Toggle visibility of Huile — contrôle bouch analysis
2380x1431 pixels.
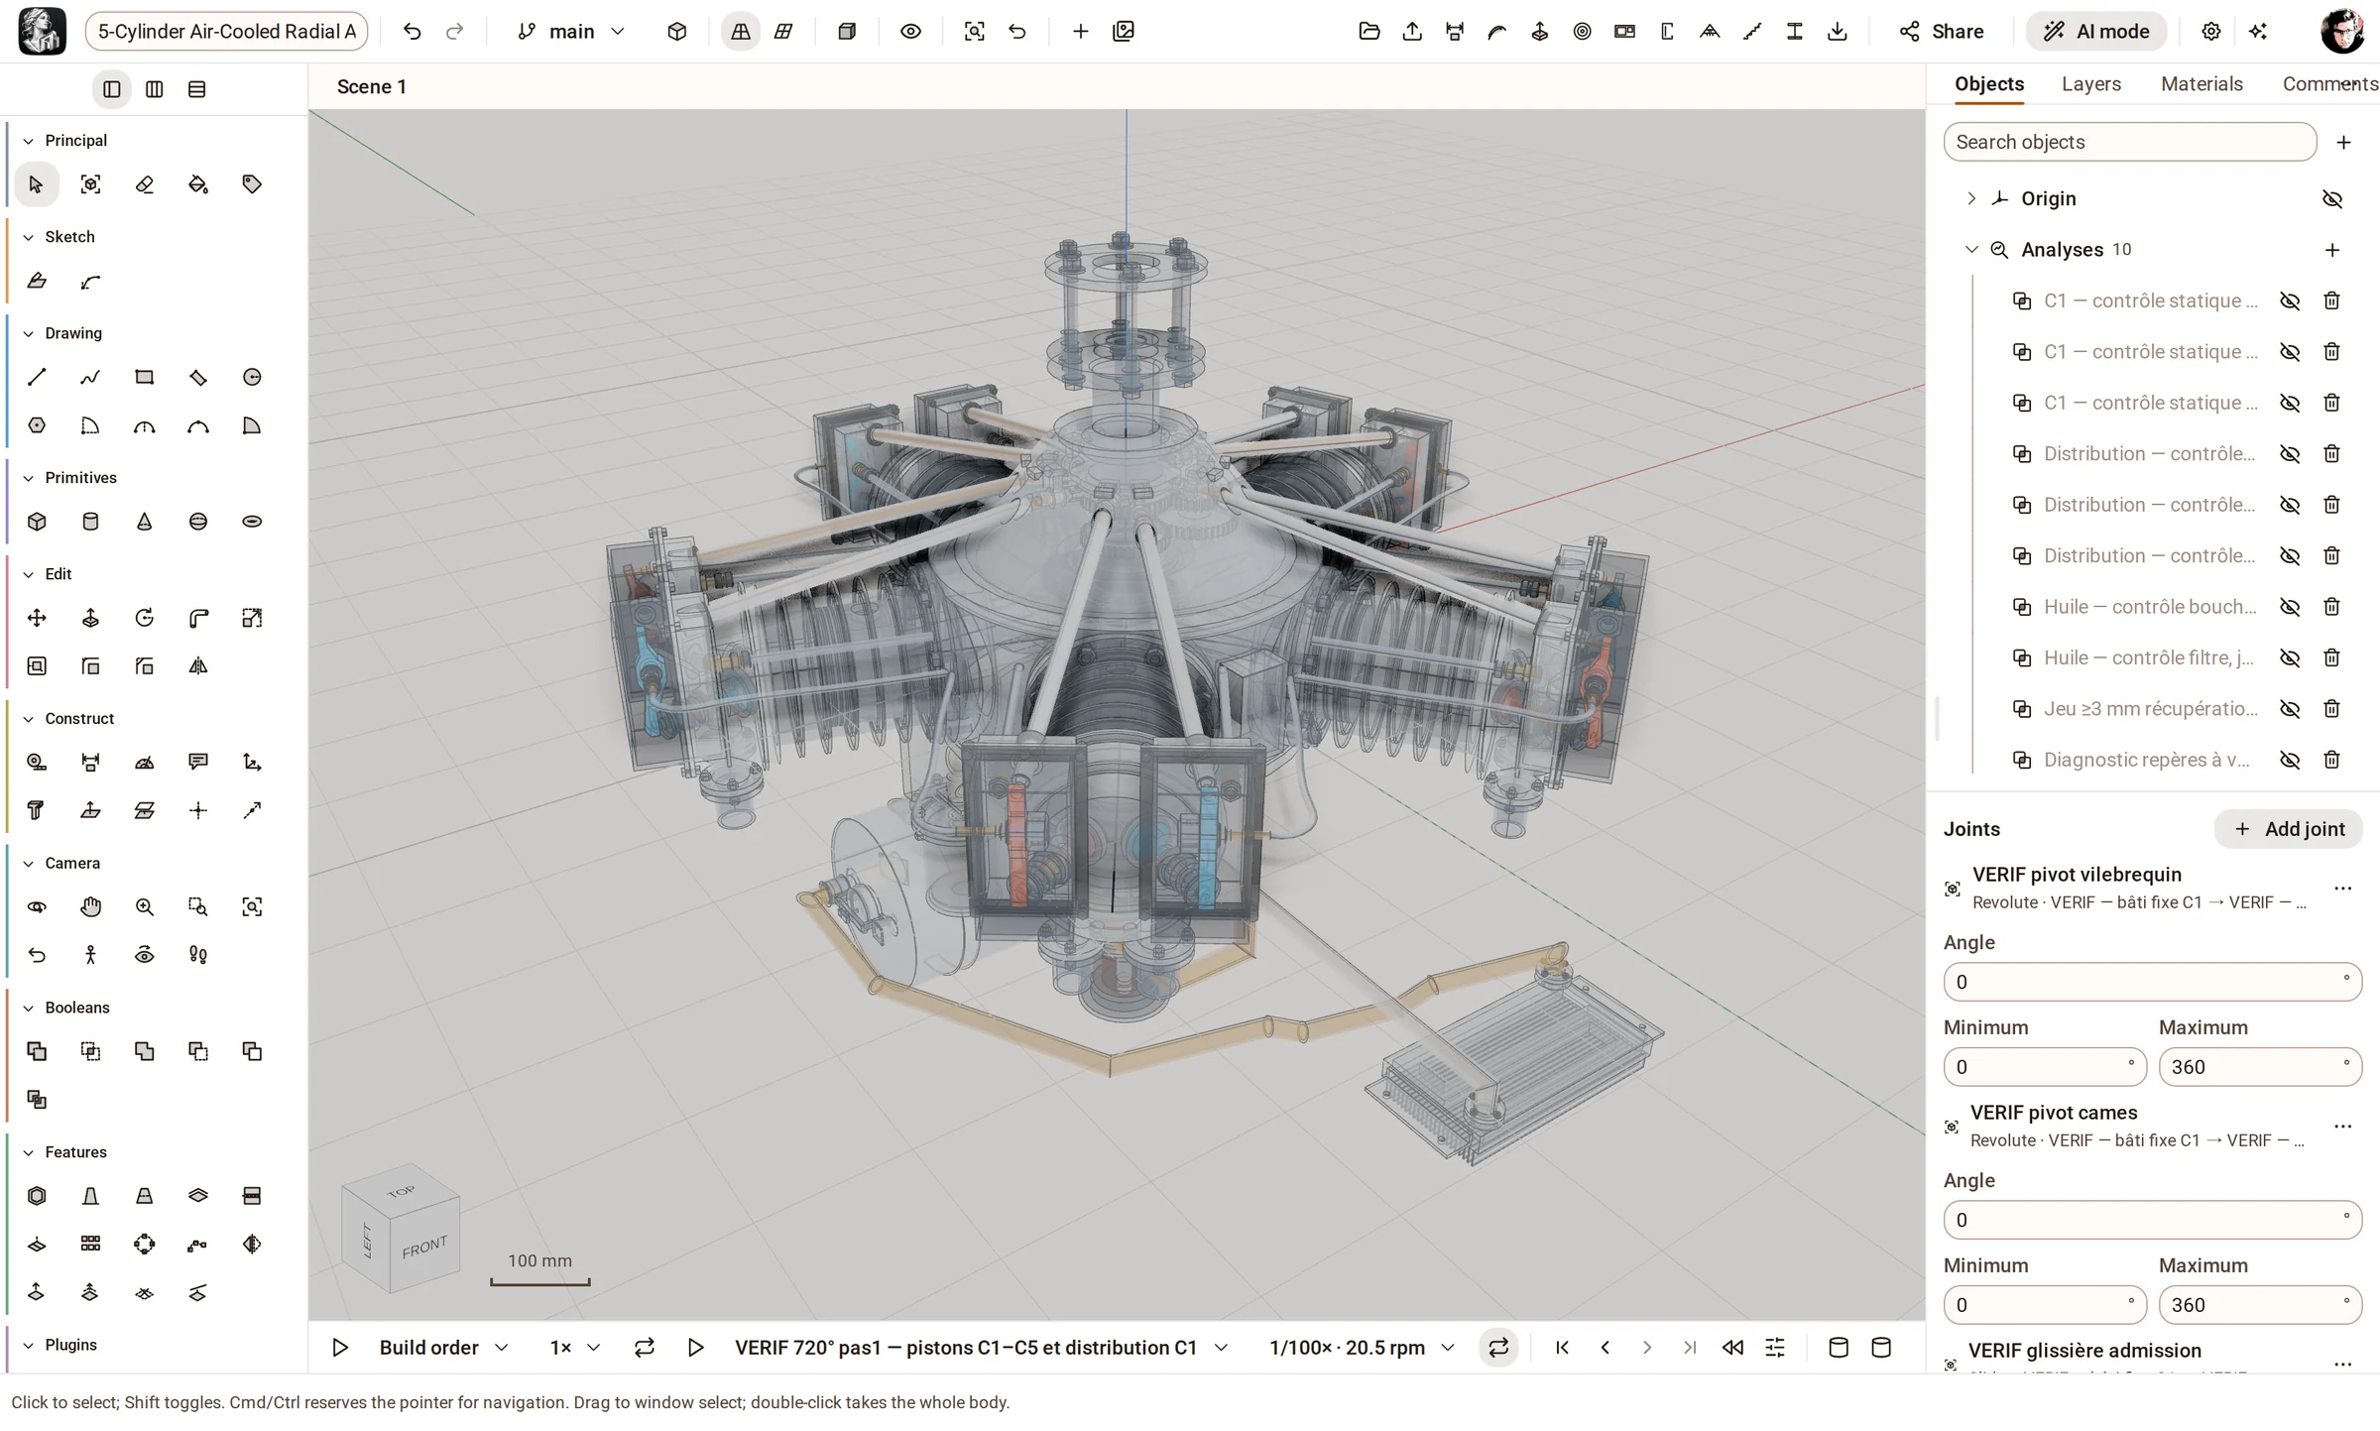pos(2290,607)
